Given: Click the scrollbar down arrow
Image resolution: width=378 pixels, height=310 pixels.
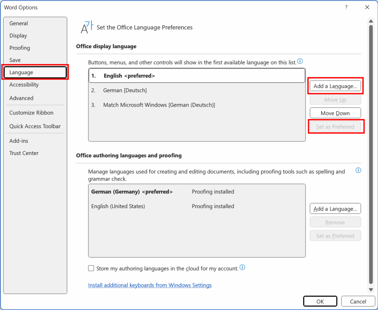Looking at the screenshot, I should pyautogui.click(x=371, y=289).
